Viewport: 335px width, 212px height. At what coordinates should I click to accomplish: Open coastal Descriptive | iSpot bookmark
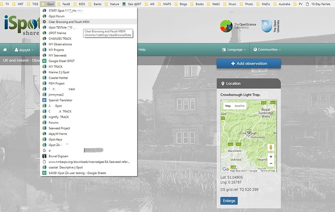coord(88,167)
